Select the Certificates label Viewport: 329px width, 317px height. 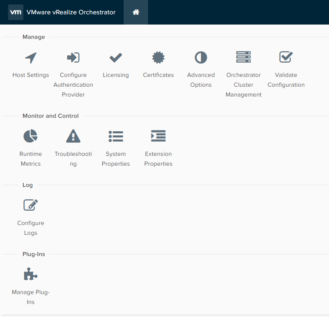tap(158, 75)
